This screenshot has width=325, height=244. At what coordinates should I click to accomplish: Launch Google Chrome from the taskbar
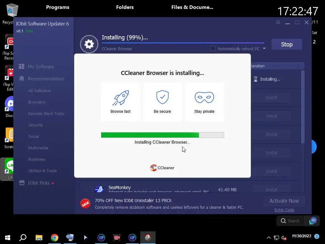[x=55, y=238]
